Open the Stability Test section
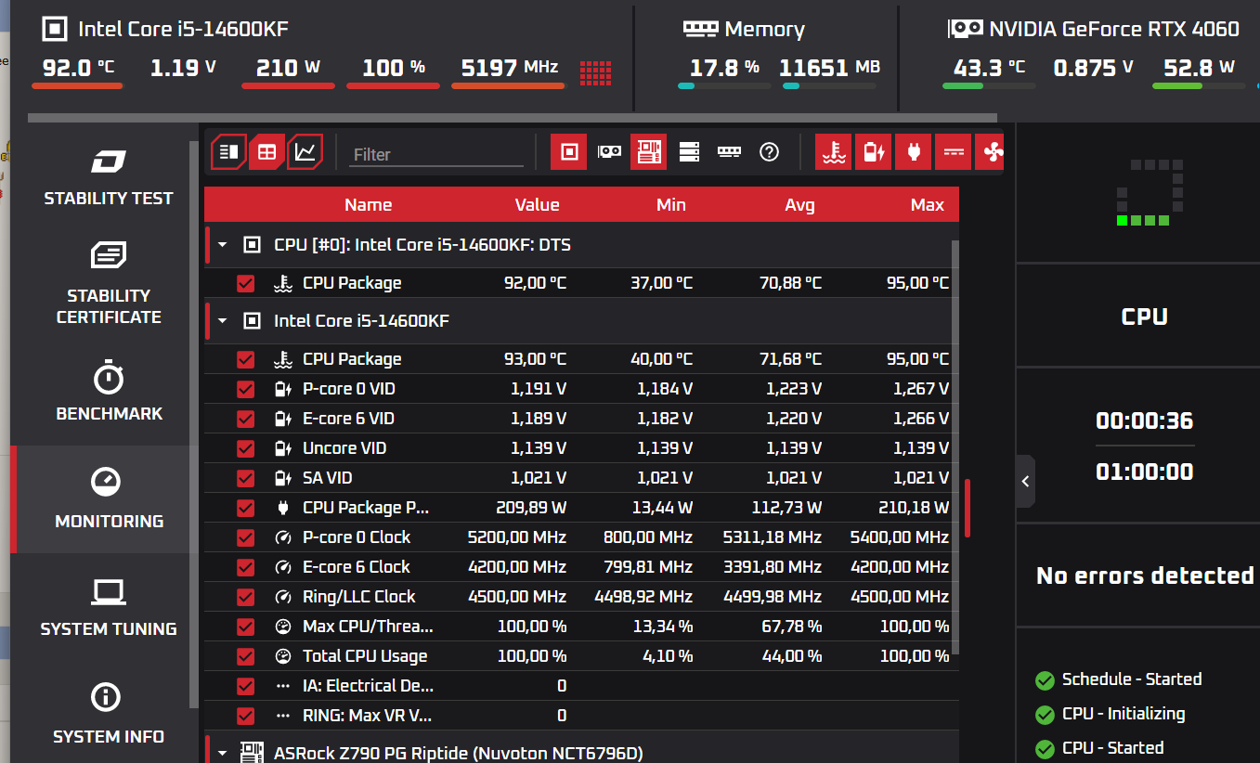The image size is (1260, 763). (108, 176)
